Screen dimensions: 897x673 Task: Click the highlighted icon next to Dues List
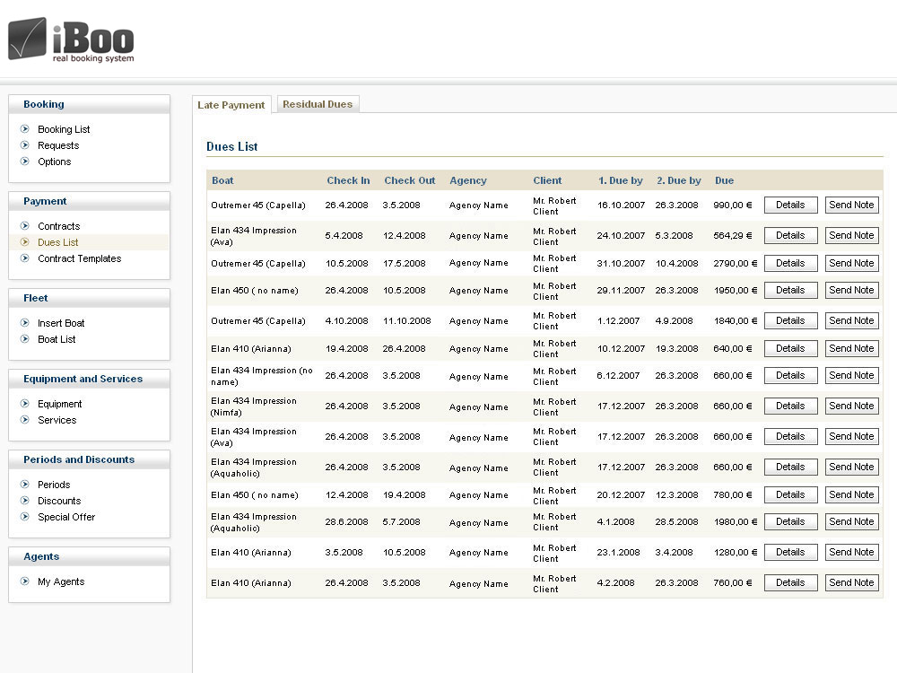(25, 242)
